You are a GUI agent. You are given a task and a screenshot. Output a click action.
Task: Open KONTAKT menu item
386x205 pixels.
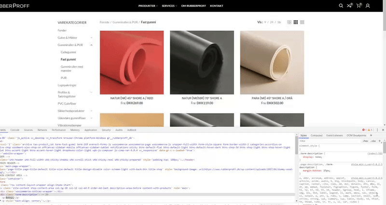(217, 6)
